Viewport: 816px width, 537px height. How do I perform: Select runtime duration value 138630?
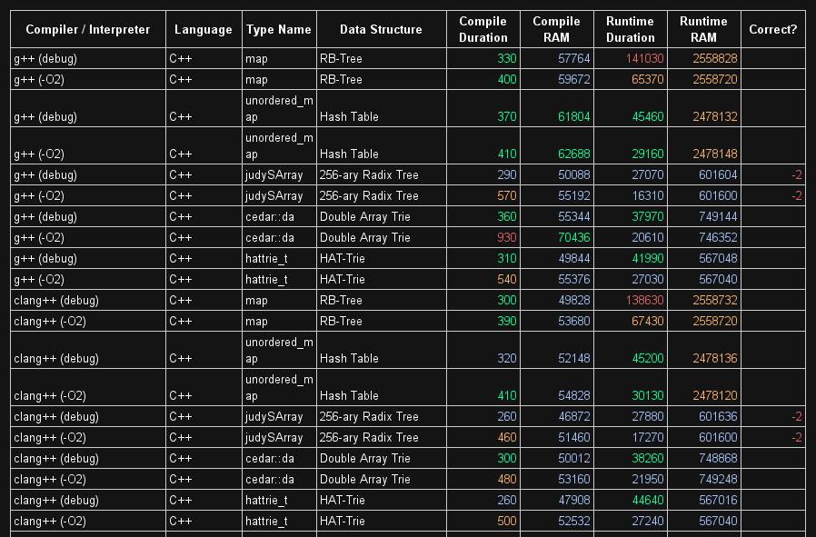pos(645,300)
